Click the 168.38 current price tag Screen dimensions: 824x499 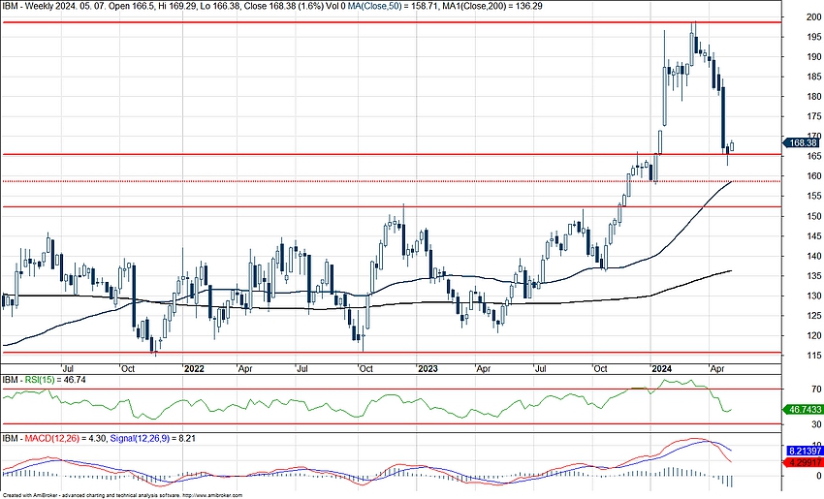point(801,142)
